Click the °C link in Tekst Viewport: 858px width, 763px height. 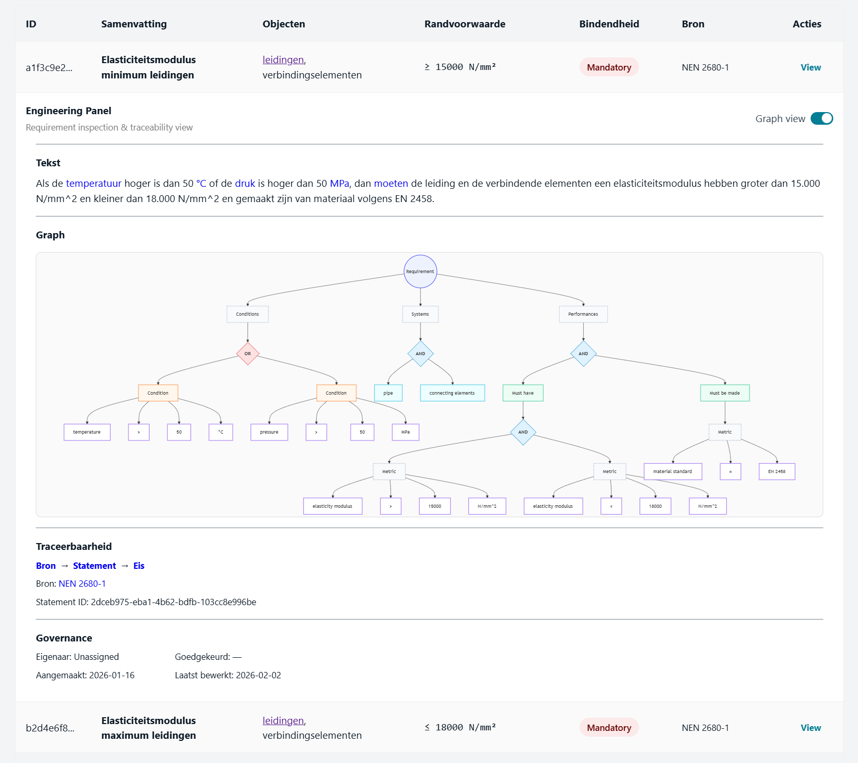(201, 184)
